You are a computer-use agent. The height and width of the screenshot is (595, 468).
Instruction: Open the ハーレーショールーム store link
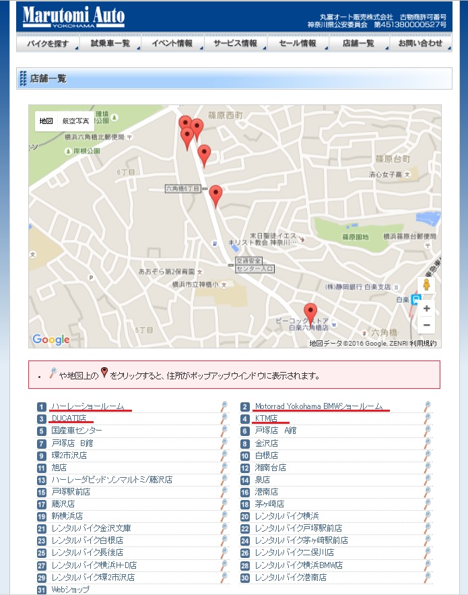pos(88,406)
